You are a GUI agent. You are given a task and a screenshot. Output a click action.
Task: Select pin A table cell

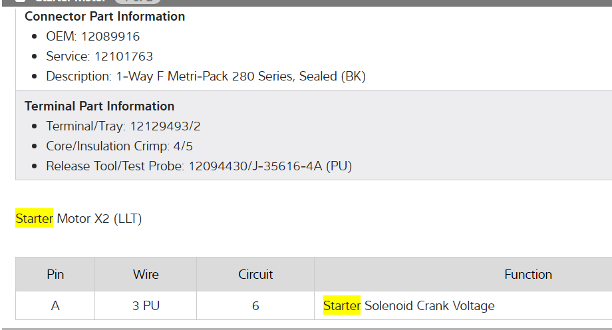coord(55,306)
